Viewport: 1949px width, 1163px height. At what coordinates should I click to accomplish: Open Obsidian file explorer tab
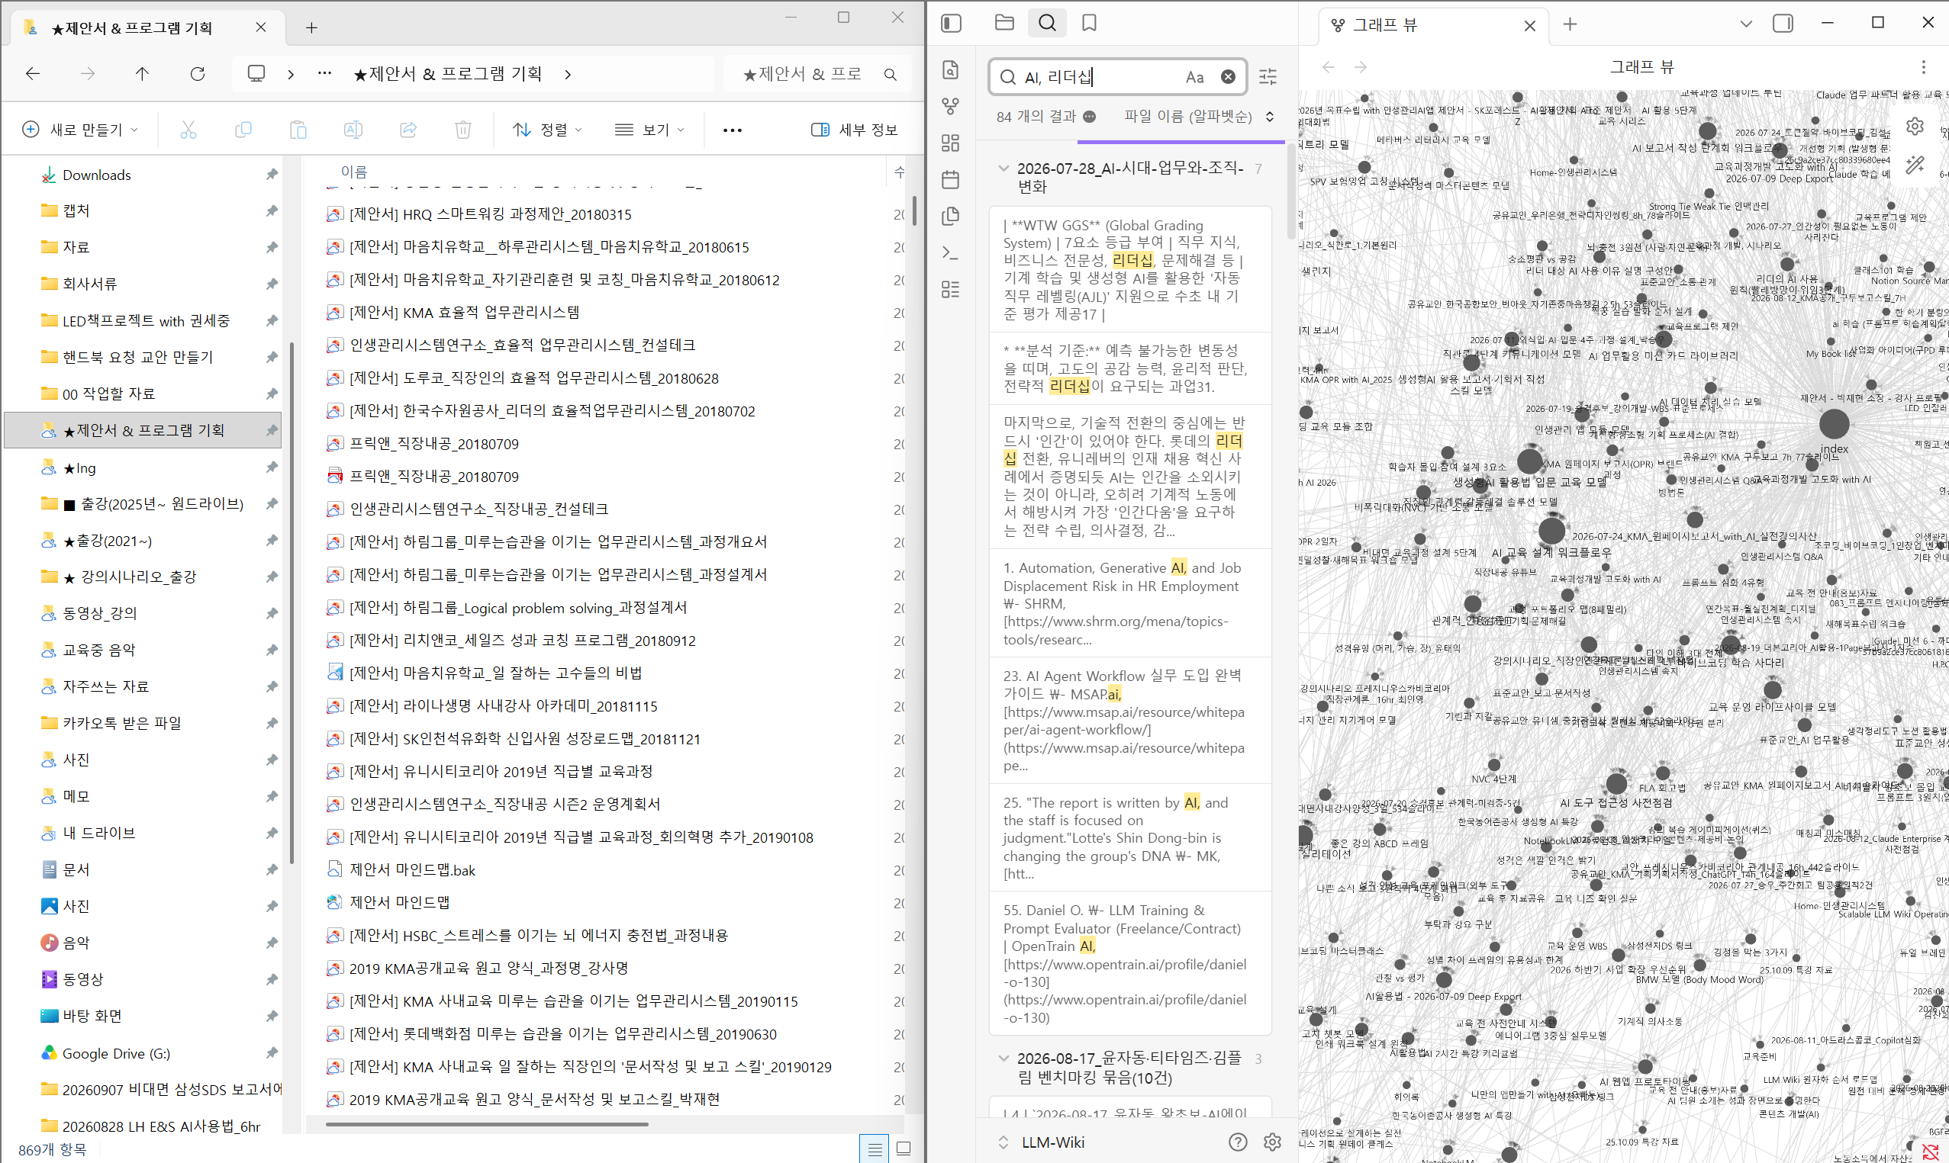(x=1004, y=23)
